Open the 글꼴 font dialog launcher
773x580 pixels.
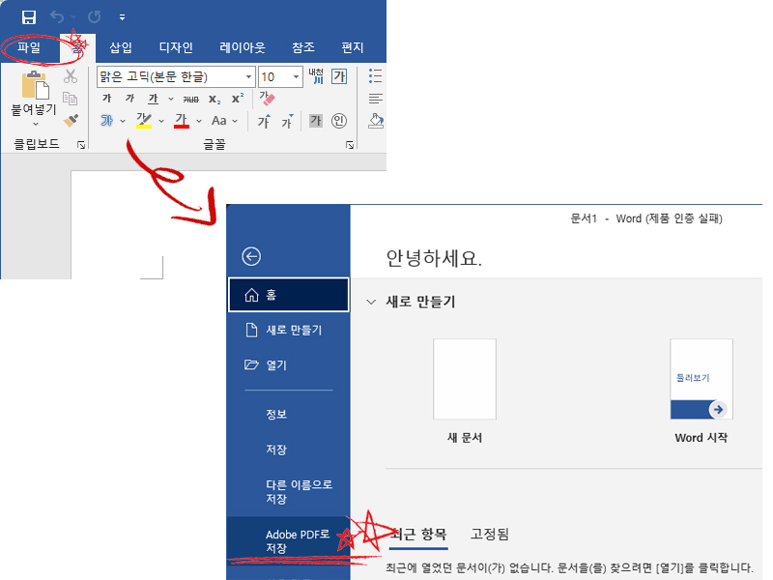[x=350, y=144]
